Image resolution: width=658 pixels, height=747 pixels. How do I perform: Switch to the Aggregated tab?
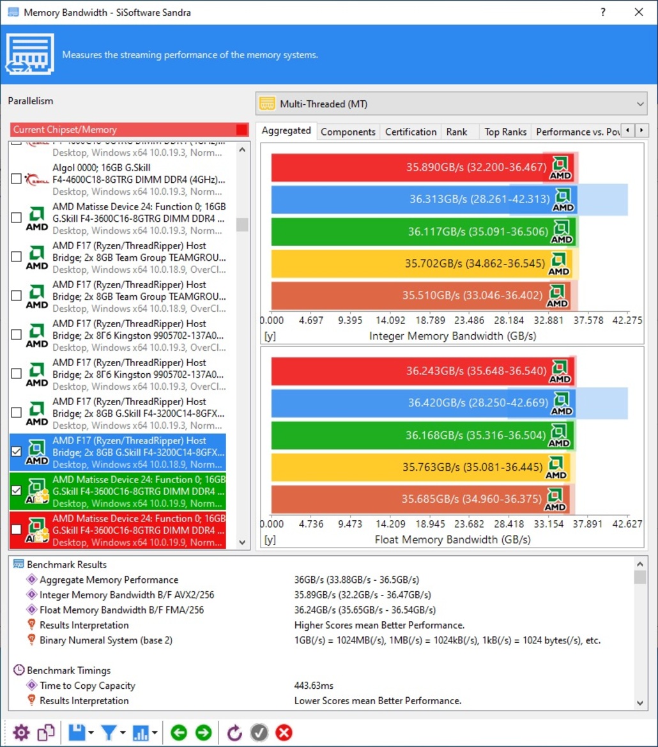(286, 130)
